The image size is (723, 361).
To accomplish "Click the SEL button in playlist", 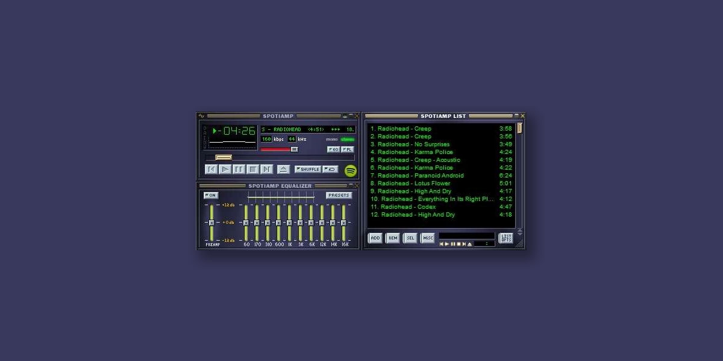I will 410,238.
